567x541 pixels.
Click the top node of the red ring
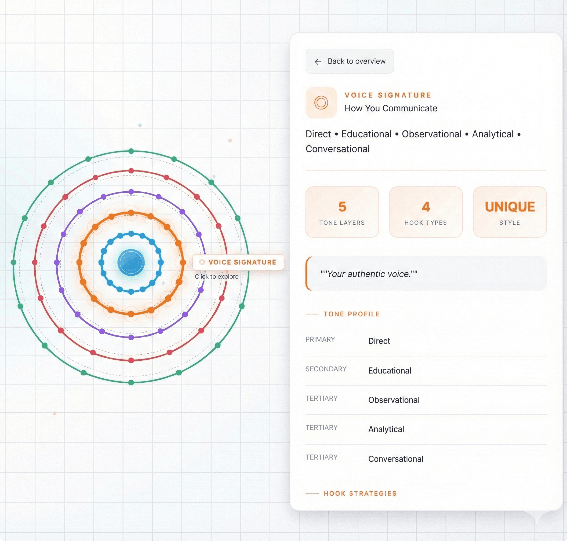131,171
